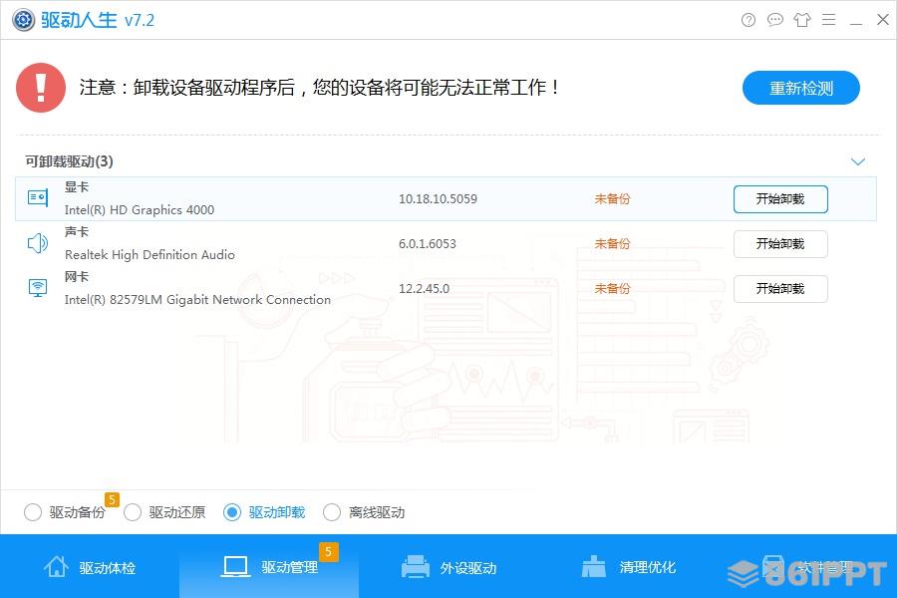Close the 驱动人生 window
Viewport: 897px width, 598px height.
(883, 20)
